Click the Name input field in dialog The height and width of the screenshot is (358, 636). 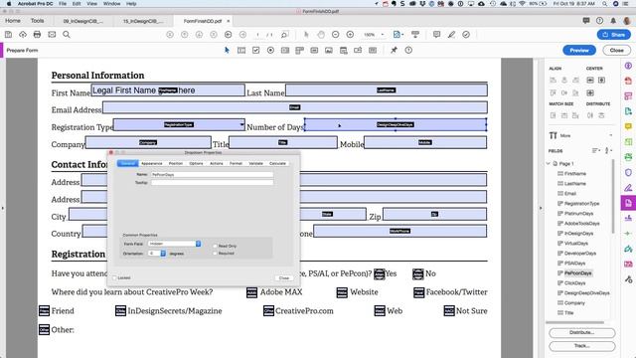[212, 175]
